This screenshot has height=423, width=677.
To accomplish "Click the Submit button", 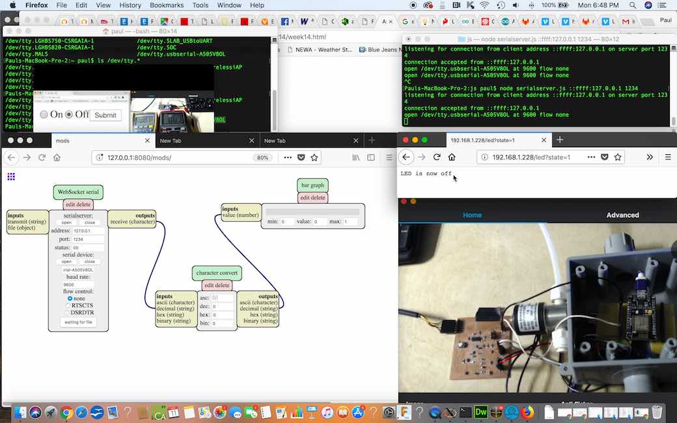I will point(105,115).
